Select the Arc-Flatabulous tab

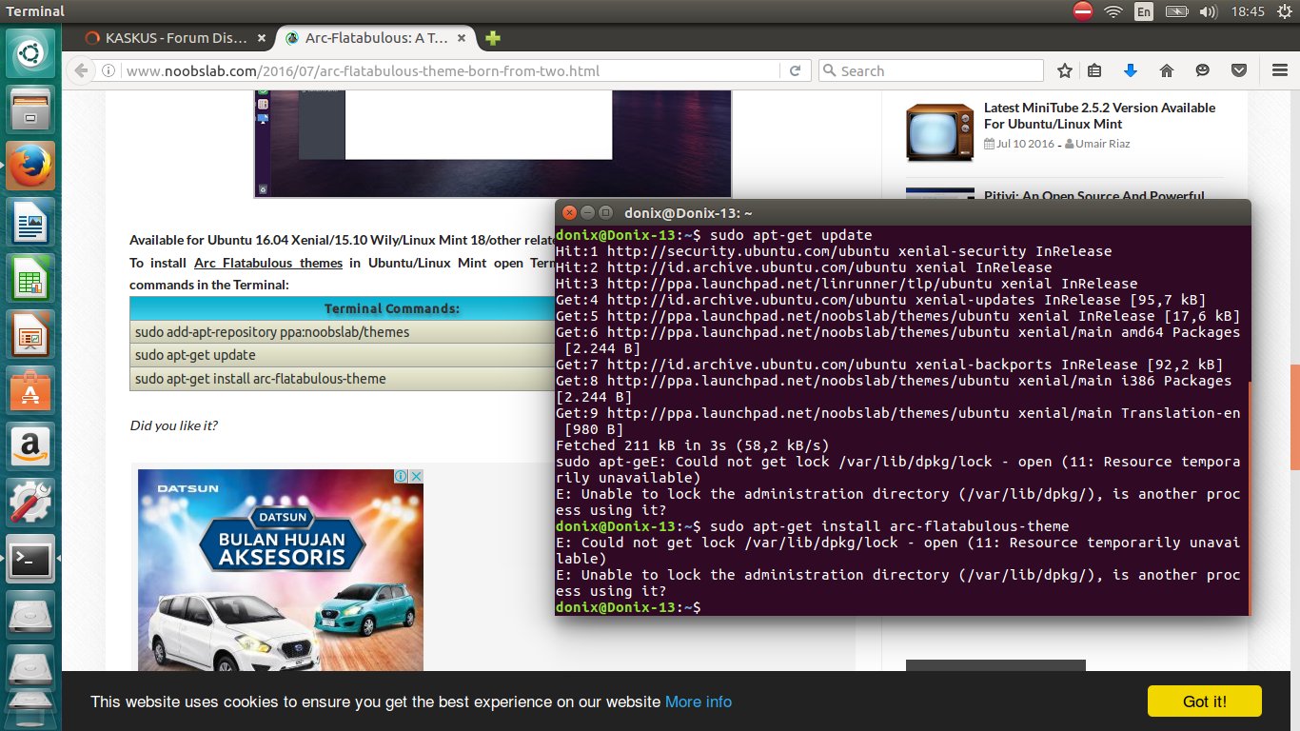point(373,38)
